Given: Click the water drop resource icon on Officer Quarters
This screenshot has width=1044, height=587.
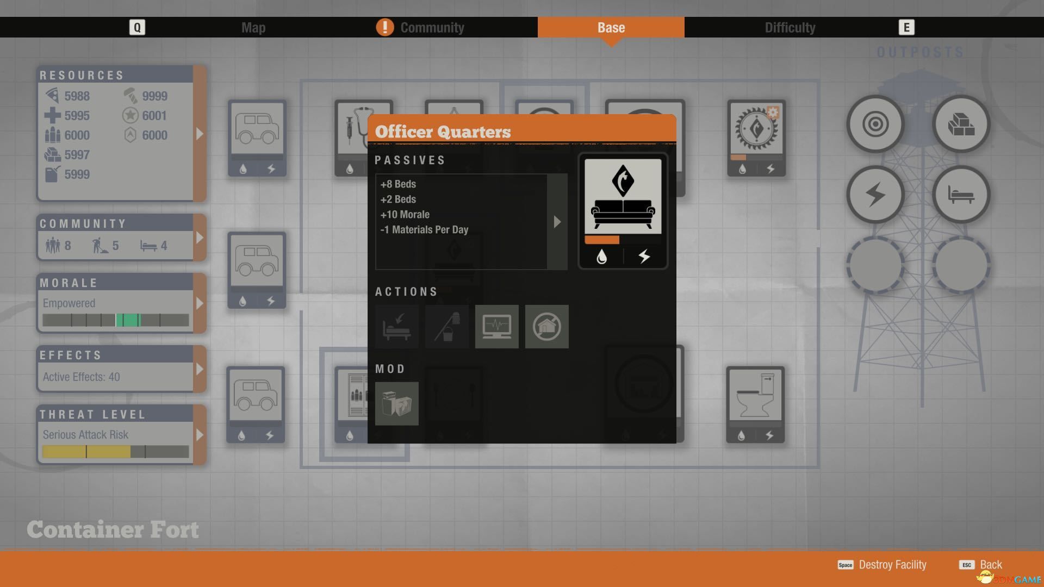Looking at the screenshot, I should (x=602, y=256).
